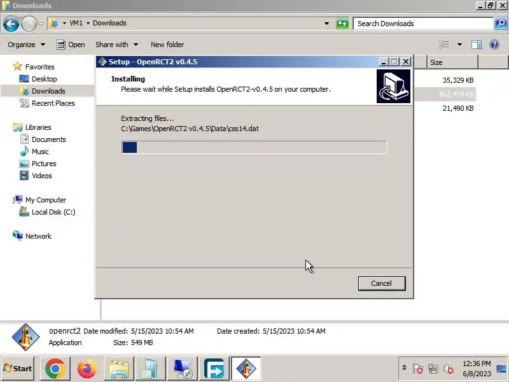Screen dimensions: 509x382
Task: Click the search magnifier button
Action: (501, 24)
